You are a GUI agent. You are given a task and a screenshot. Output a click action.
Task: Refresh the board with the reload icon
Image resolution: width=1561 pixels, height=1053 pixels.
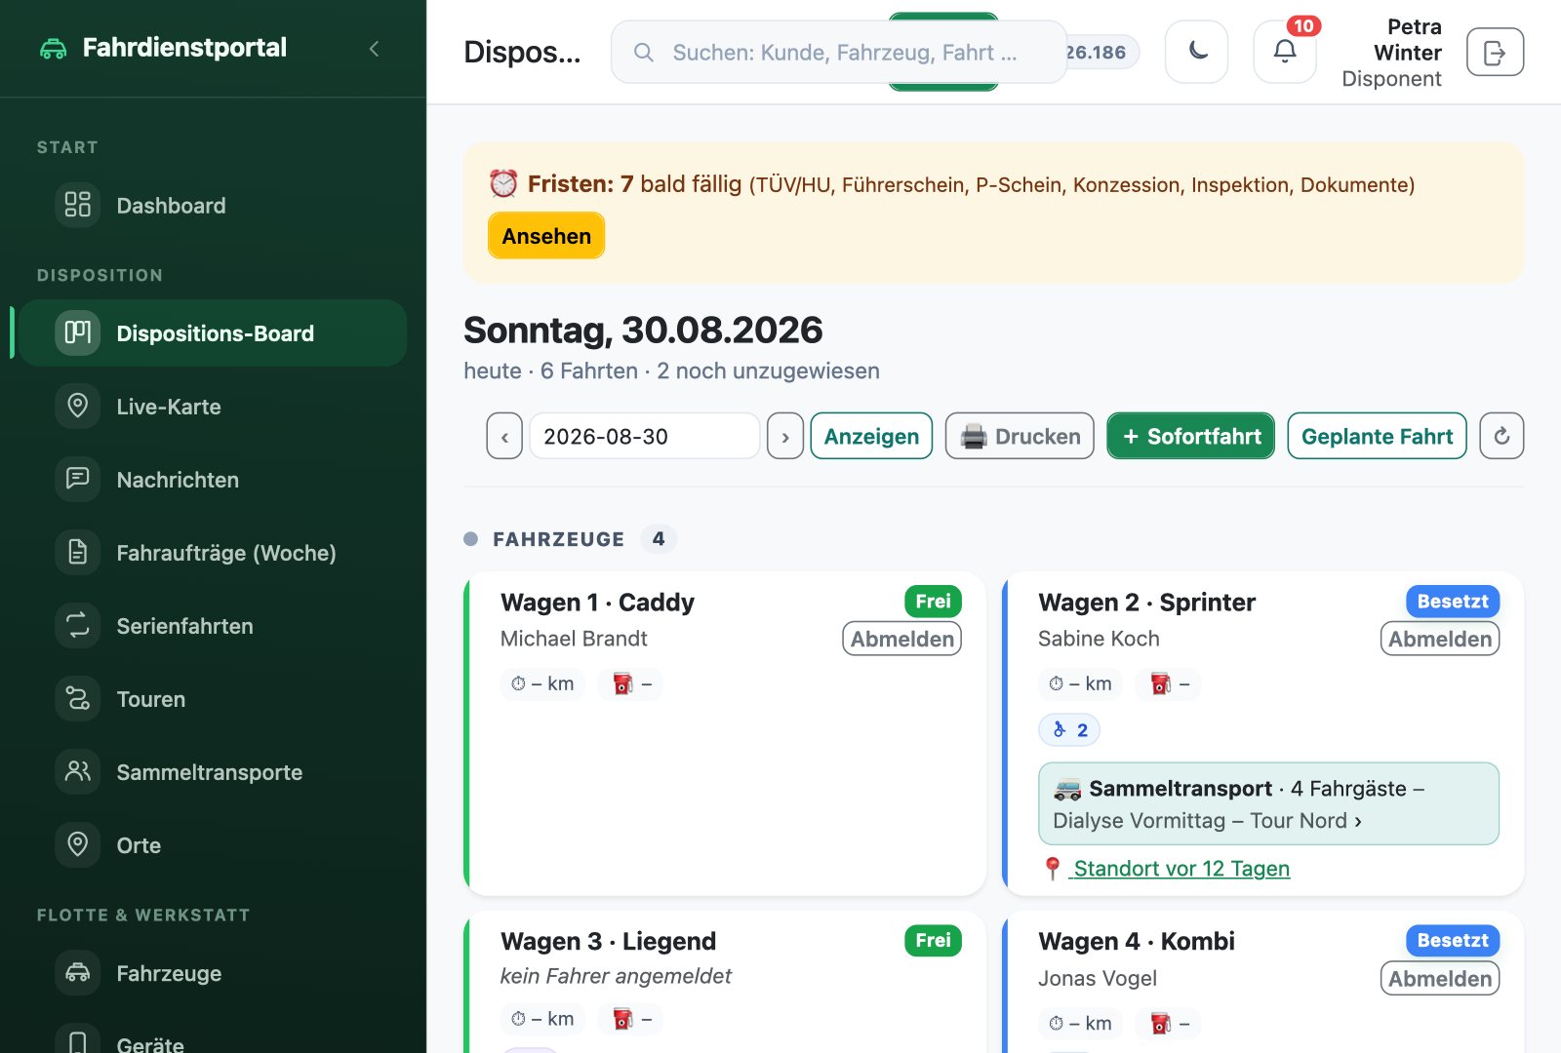tap(1501, 436)
